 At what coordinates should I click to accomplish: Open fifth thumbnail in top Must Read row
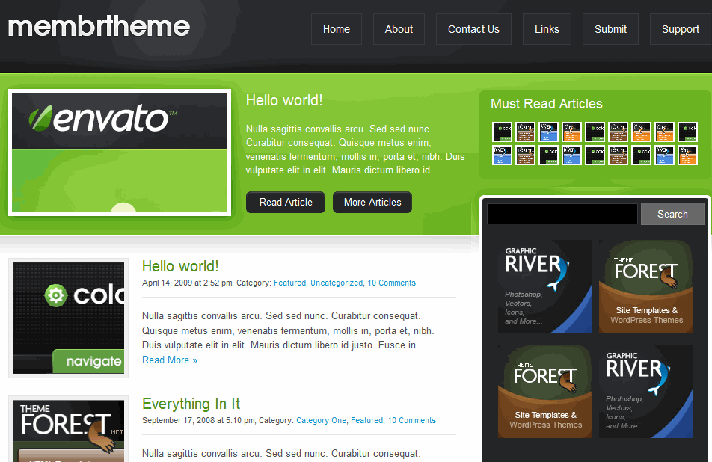[x=595, y=132]
